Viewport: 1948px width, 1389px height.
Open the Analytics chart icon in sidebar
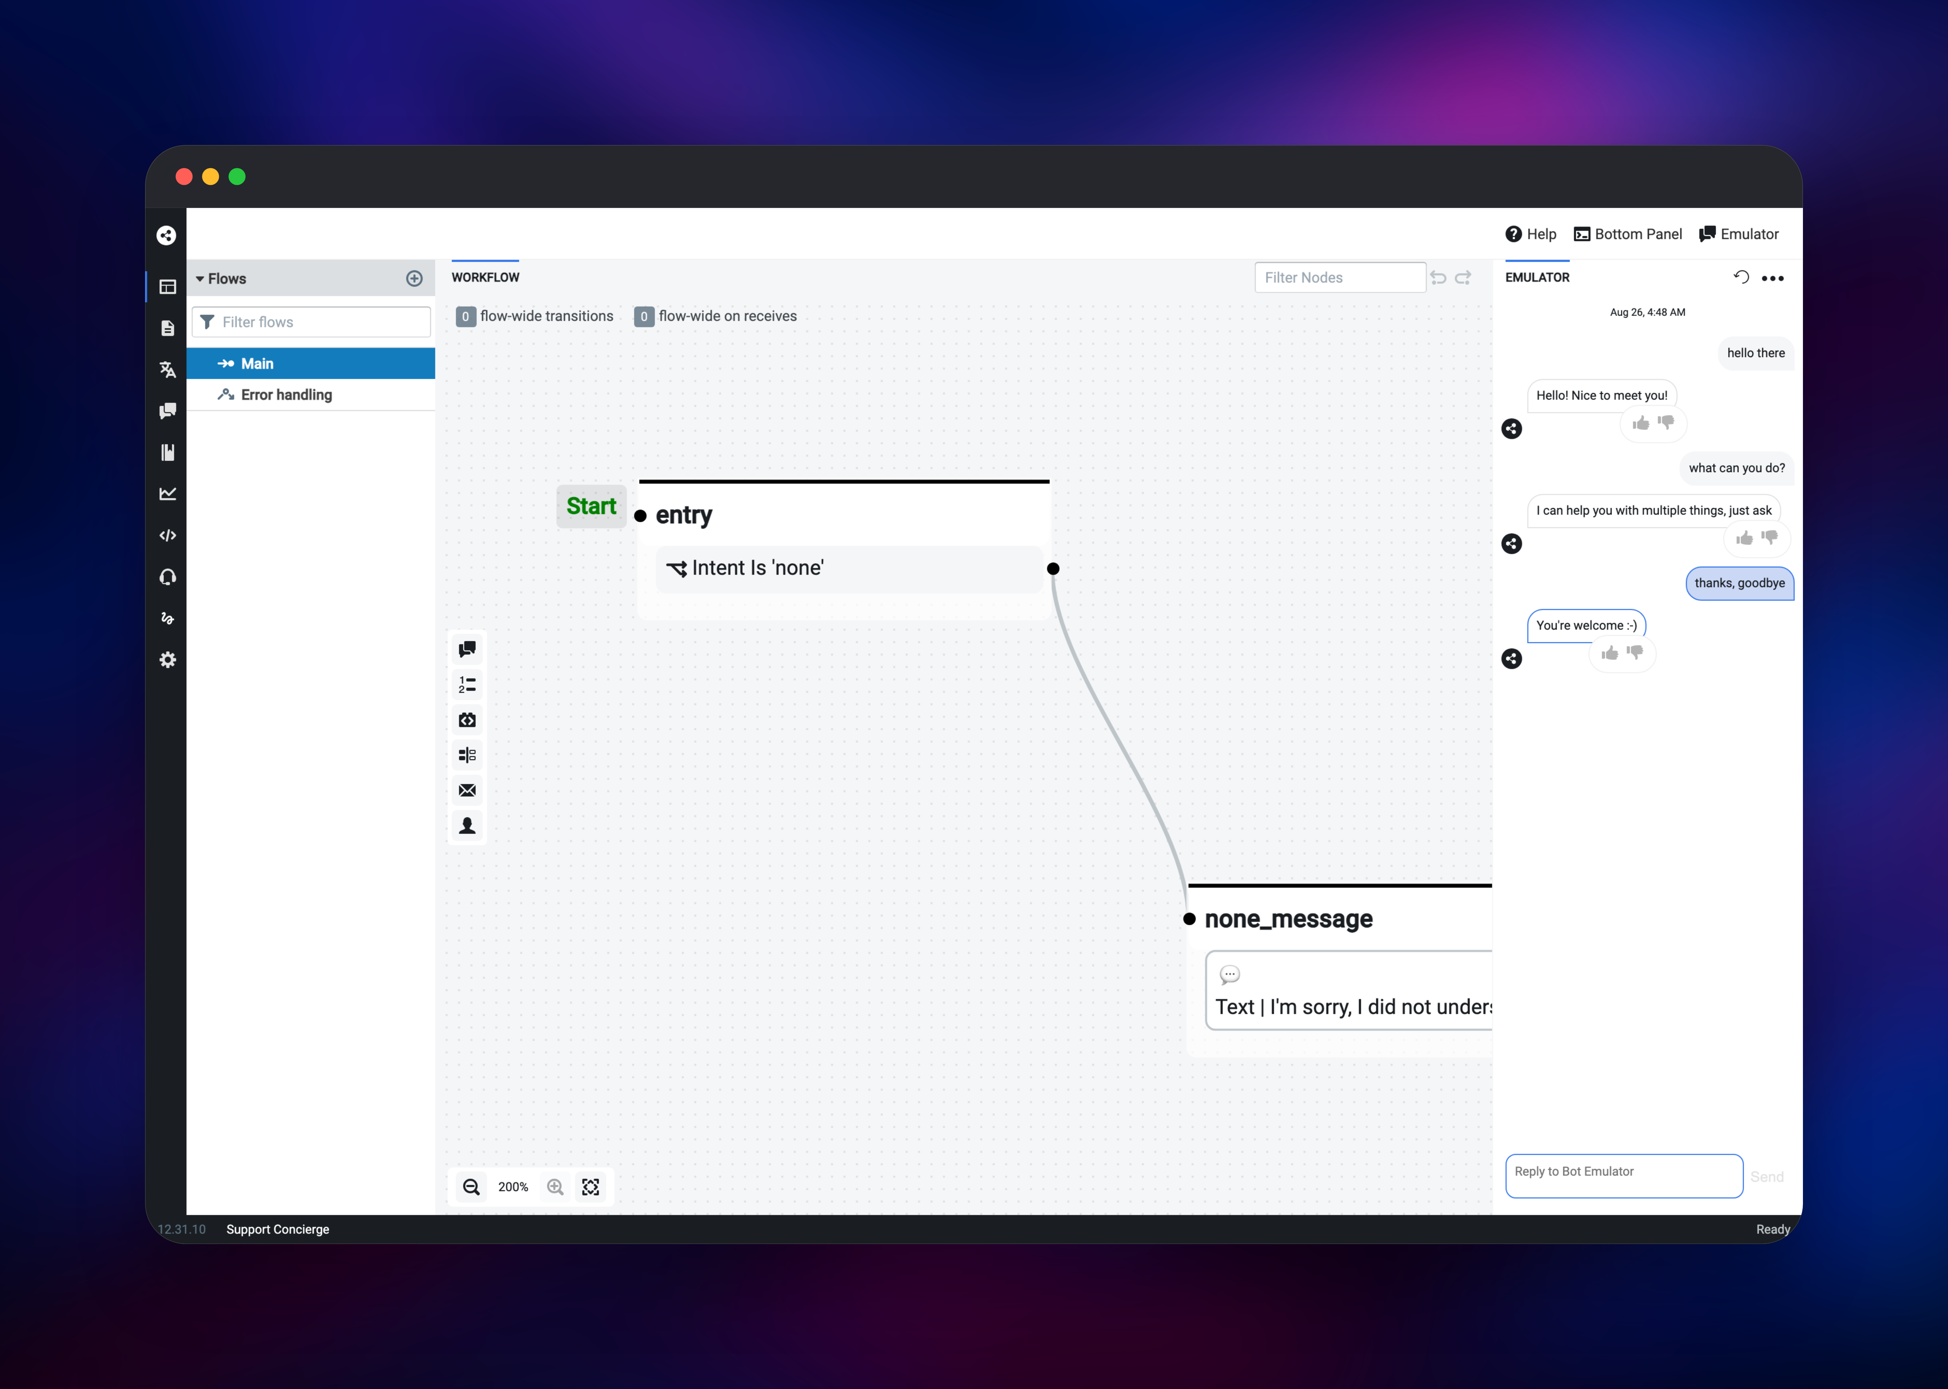pyautogui.click(x=168, y=493)
